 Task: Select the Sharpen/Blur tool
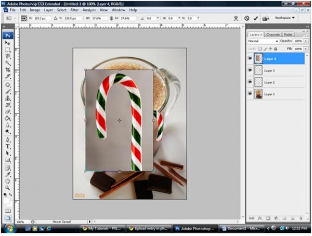[x=8, y=125]
